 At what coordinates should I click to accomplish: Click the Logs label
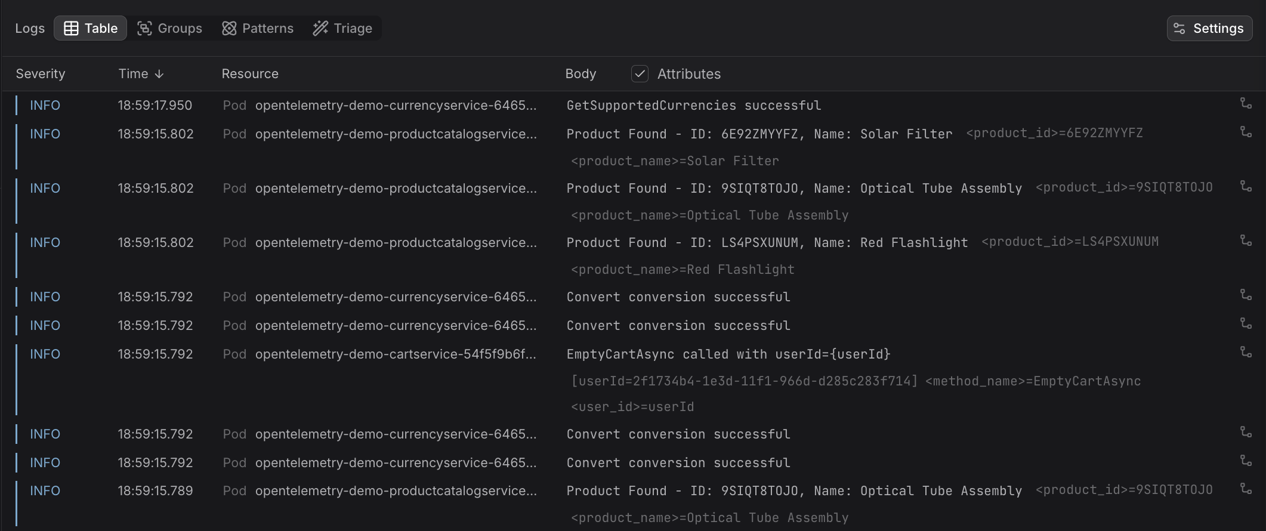pyautogui.click(x=30, y=27)
